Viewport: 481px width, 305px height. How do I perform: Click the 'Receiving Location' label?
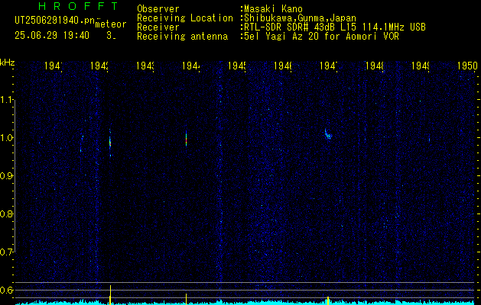click(185, 18)
